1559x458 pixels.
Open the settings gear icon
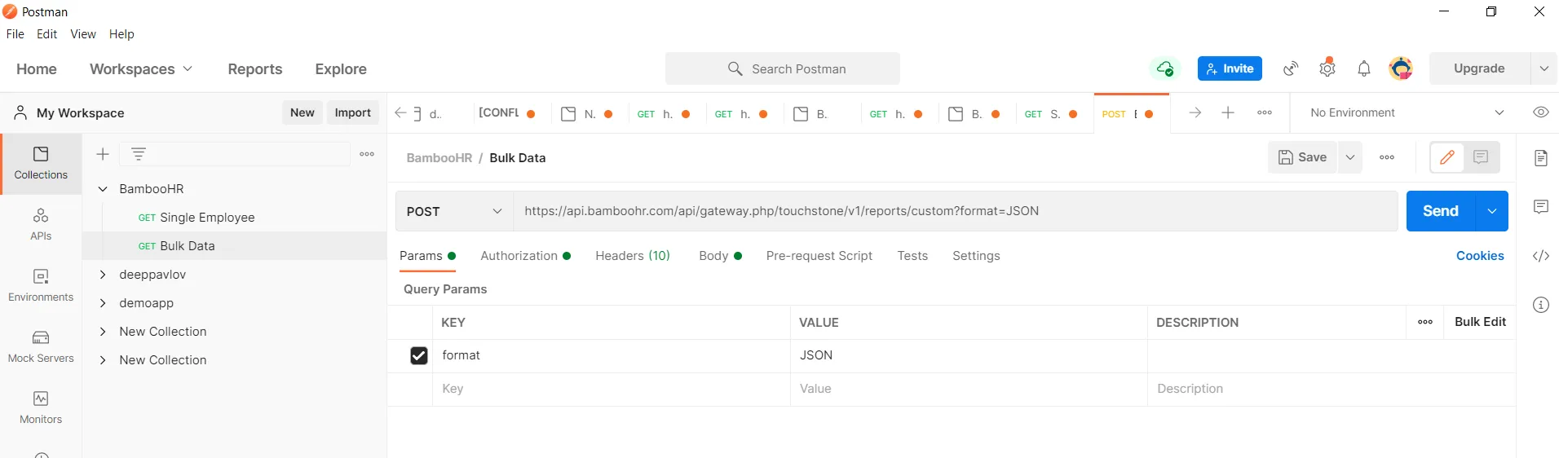pos(1327,68)
